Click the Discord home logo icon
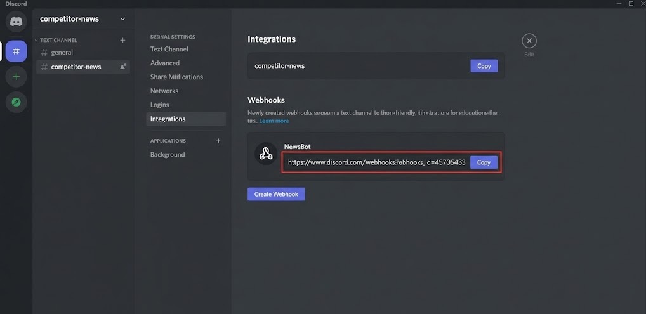 click(x=16, y=22)
